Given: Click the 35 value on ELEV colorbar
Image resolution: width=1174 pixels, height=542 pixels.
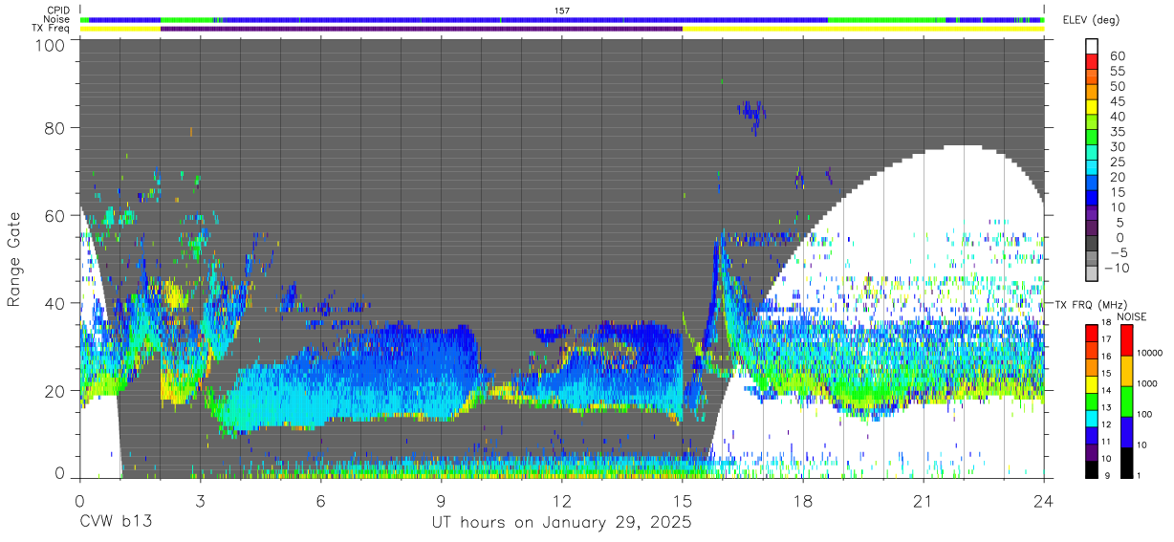Looking at the screenshot, I should 1117,132.
